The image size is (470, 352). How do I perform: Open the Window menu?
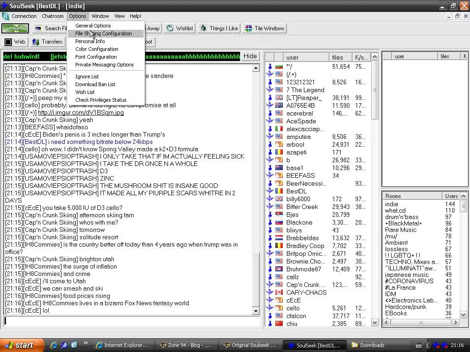(100, 16)
